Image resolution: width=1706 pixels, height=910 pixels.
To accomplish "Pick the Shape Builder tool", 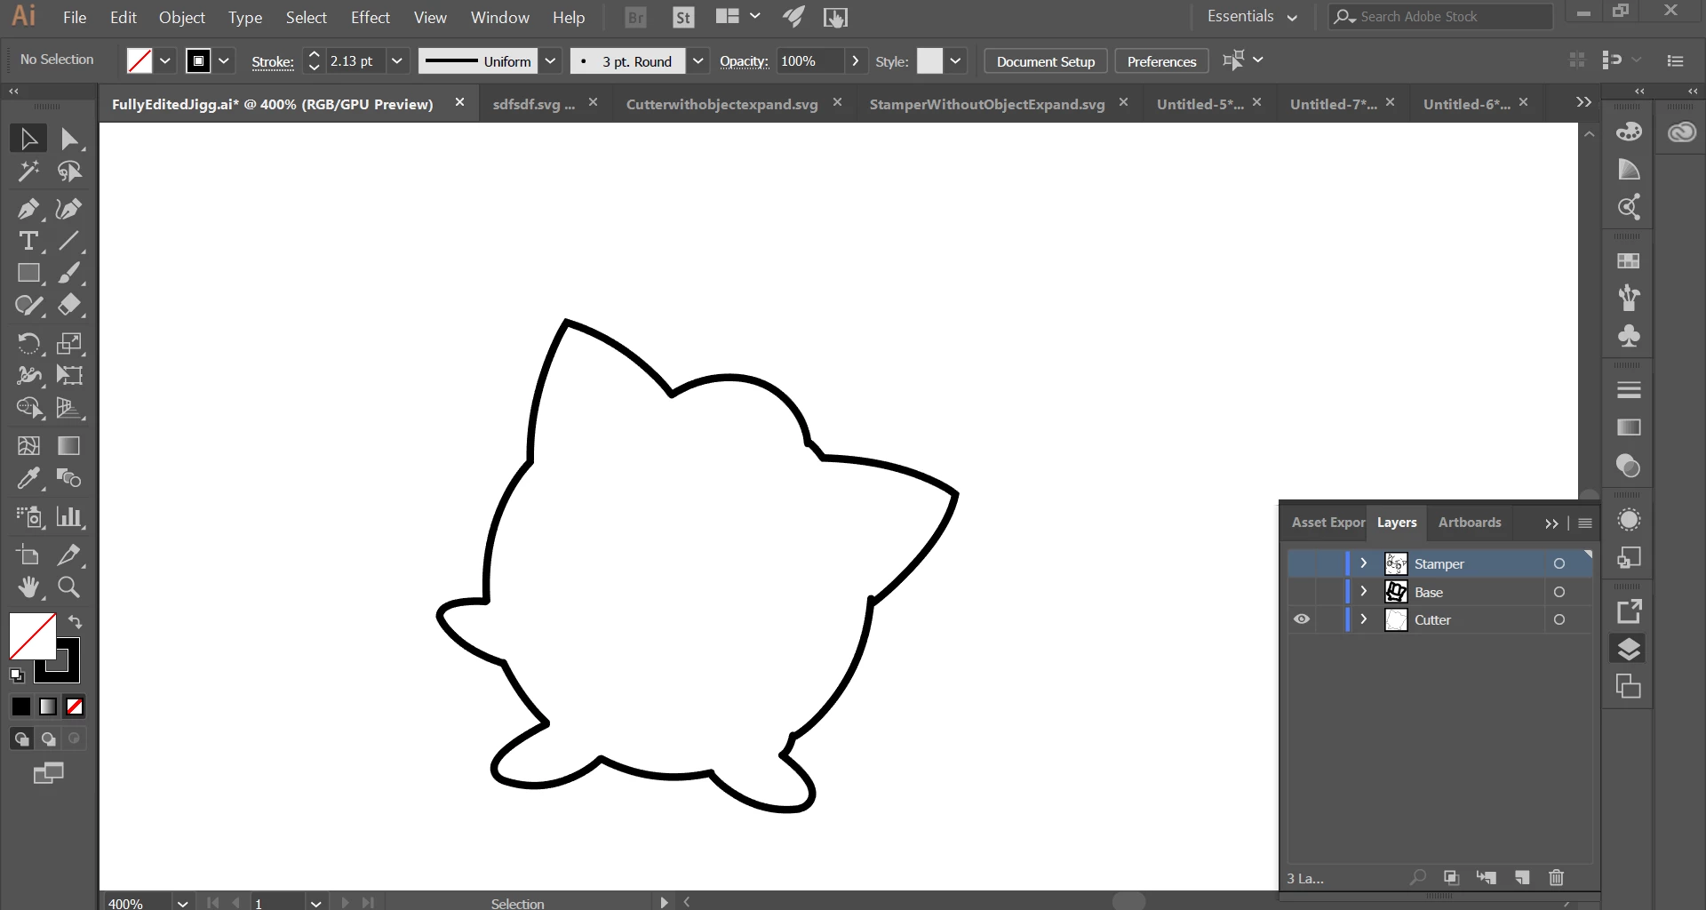I will (x=28, y=408).
